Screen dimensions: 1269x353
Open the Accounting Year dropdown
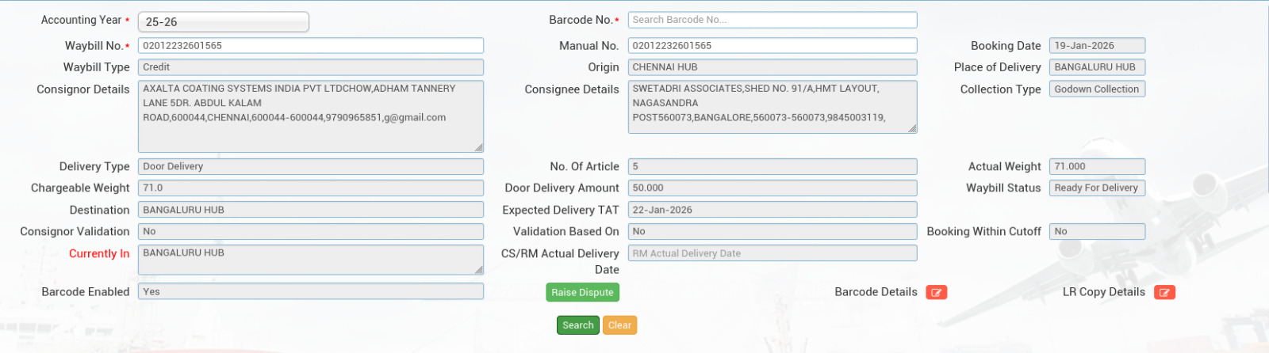tap(223, 22)
